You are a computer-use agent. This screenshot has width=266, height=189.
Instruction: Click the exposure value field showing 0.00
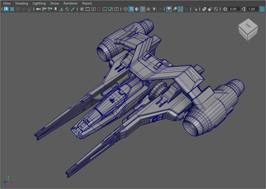[234, 9]
